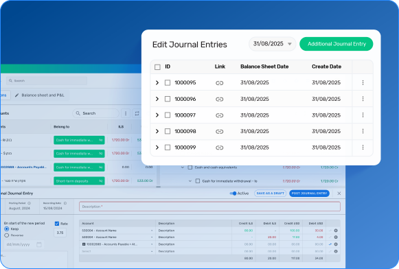Expand journal entry row 1000097
399x269 pixels.
(157, 115)
